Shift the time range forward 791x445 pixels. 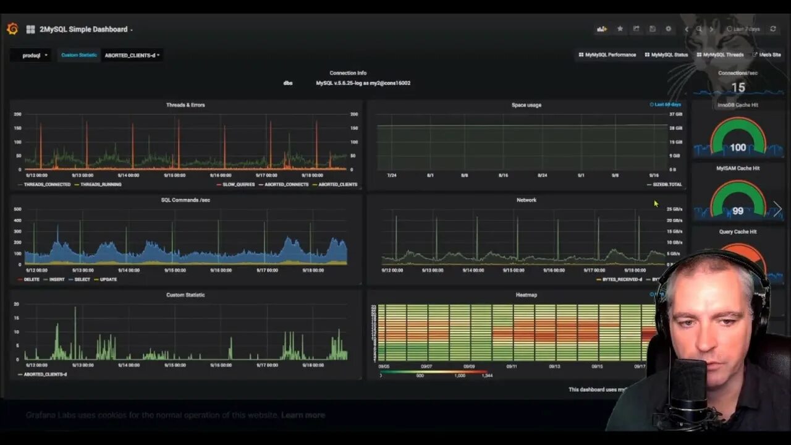[x=711, y=29]
